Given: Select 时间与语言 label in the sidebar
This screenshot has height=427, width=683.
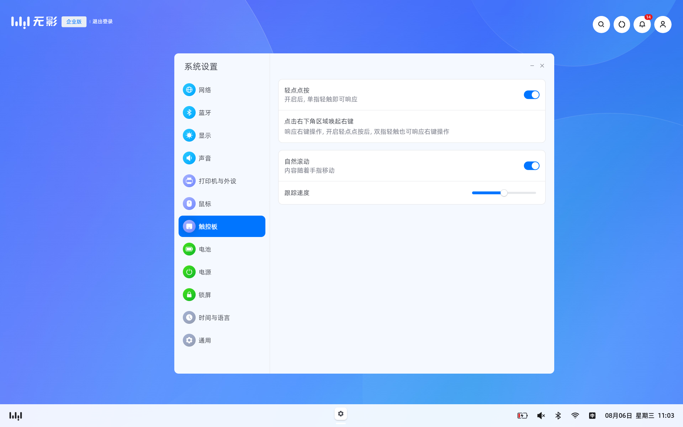Looking at the screenshot, I should coord(214,318).
